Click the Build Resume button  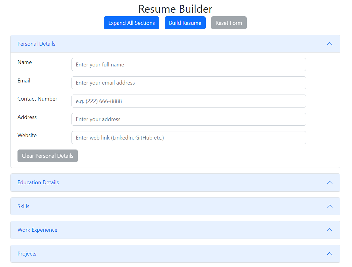pyautogui.click(x=185, y=23)
